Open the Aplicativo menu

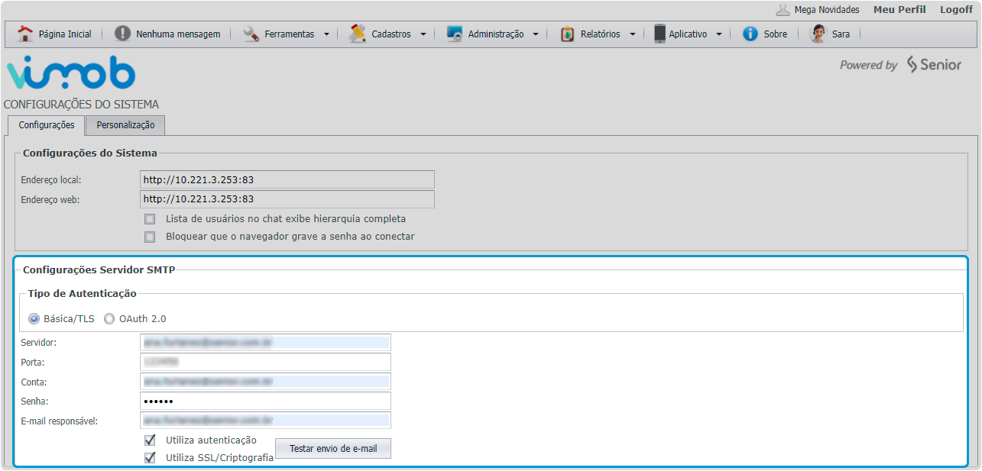pos(689,34)
